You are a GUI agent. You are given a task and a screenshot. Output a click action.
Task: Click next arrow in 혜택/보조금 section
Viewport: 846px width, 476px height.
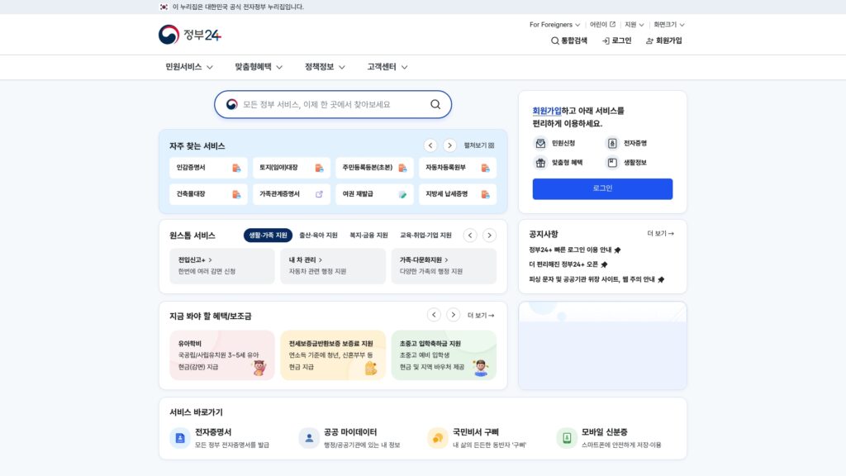tap(454, 315)
